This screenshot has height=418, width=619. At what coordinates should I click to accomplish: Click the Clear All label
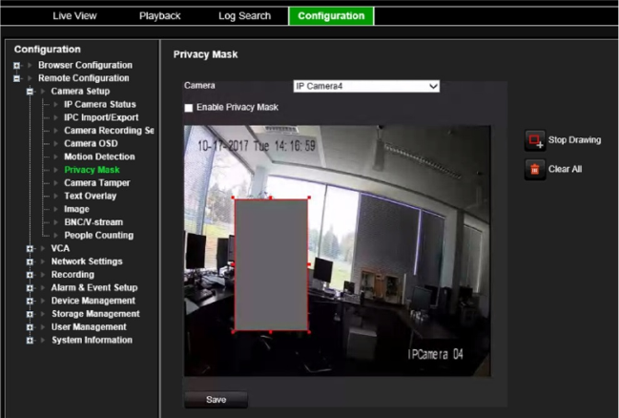(565, 169)
